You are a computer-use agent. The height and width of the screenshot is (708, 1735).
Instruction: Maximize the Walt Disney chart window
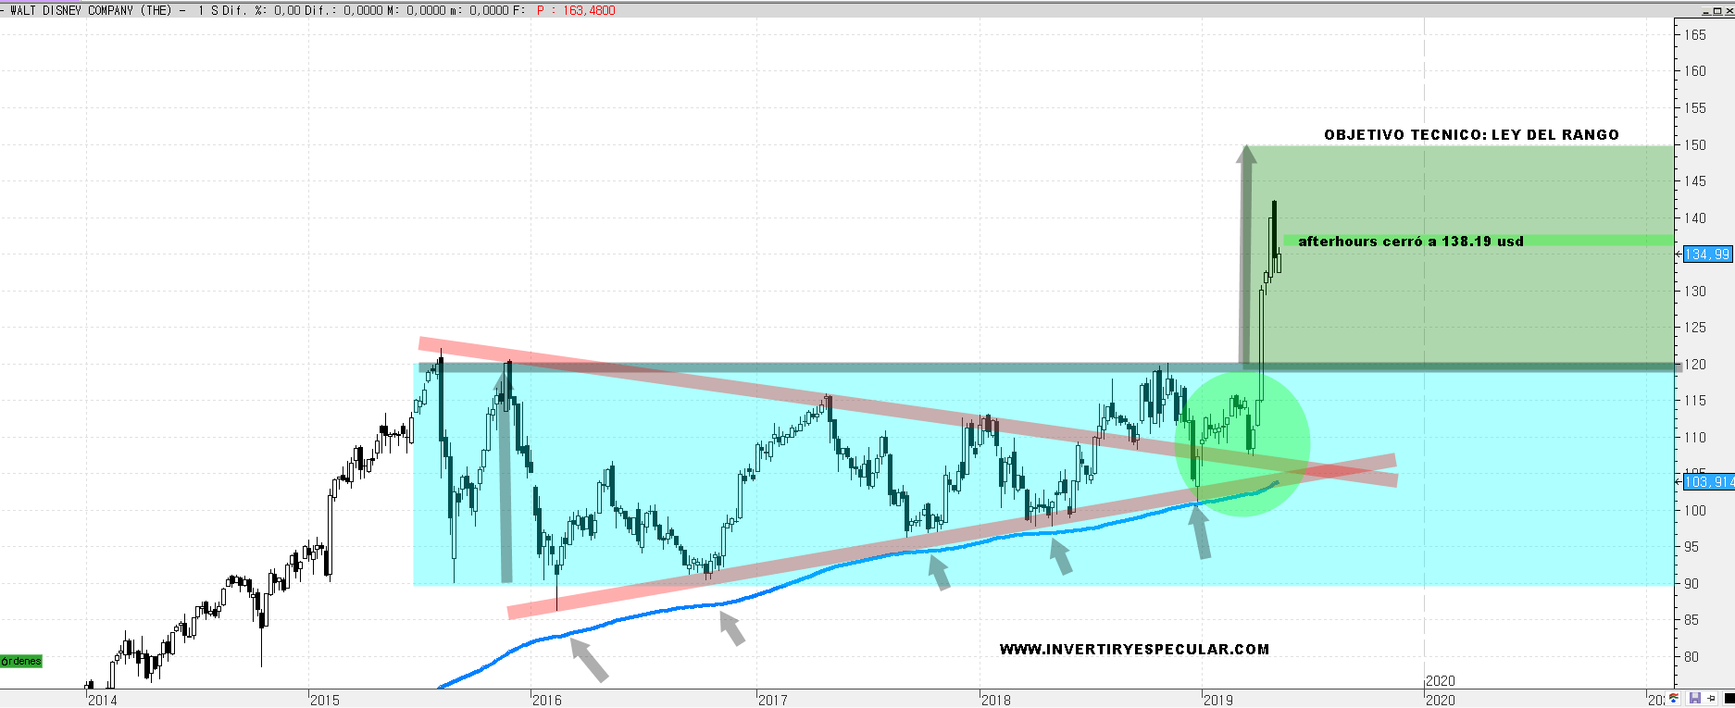pos(1716,10)
